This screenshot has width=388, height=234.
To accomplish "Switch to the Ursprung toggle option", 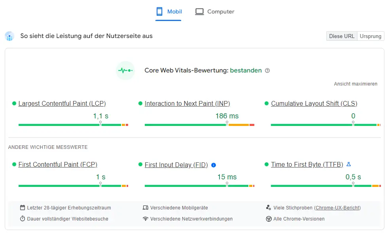I will tap(371, 36).
